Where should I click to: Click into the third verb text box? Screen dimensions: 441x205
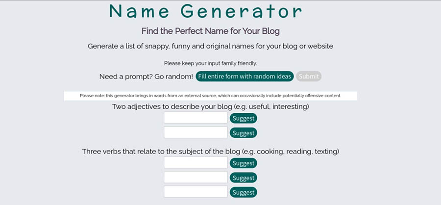coord(196,192)
